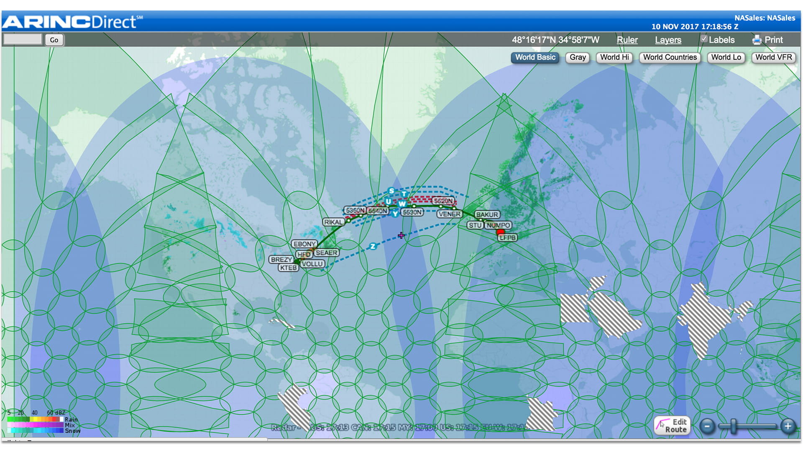Screen dimensions: 803x451
Task: Enable the World VFR map style
Action: 773,58
